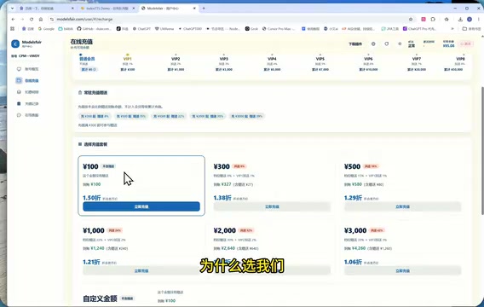484x307 pixels.
Task: Switch to the IndexTTS Demo tab
Action: click(107, 9)
